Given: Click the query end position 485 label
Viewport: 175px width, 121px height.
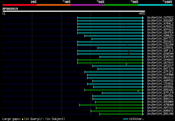Looking at the screenshot, I should (x=141, y=13).
